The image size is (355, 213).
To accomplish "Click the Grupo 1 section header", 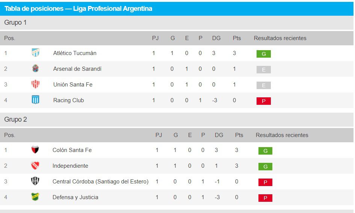I will click(15, 22).
